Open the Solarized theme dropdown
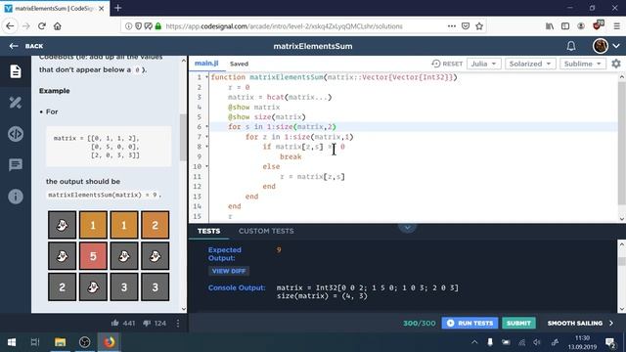Viewport: 626px width, 352px height. click(x=530, y=64)
